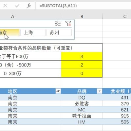The image size is (131, 131).
Task: Click the 品牌 table header
Action: click(x=82, y=91)
